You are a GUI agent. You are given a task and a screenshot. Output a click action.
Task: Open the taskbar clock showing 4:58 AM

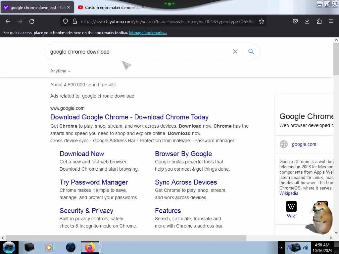coord(322,248)
